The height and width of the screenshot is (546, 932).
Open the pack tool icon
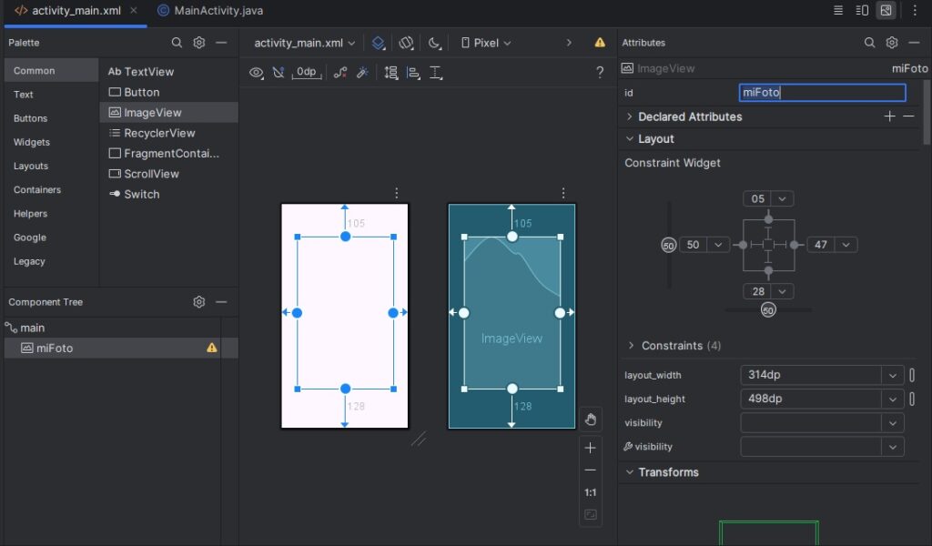pyautogui.click(x=391, y=73)
